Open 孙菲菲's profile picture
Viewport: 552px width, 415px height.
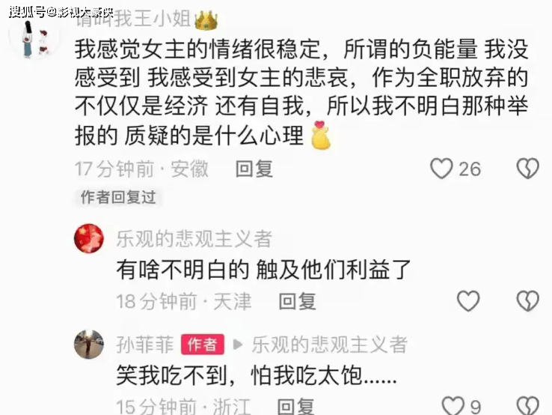[x=89, y=344]
